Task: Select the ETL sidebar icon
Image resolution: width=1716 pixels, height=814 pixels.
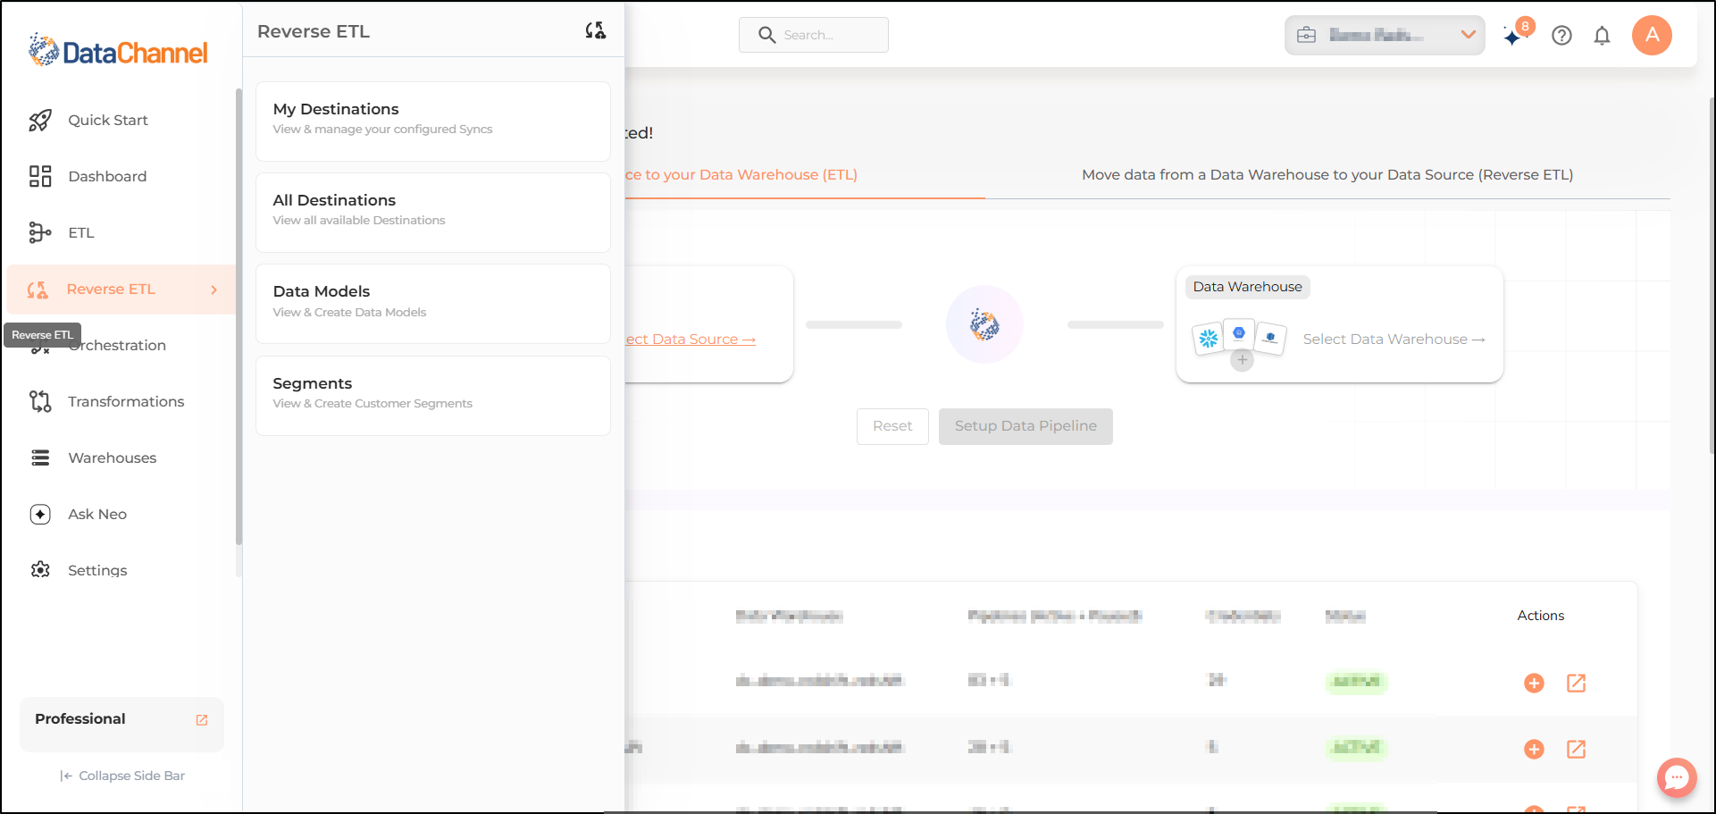Action: click(40, 232)
